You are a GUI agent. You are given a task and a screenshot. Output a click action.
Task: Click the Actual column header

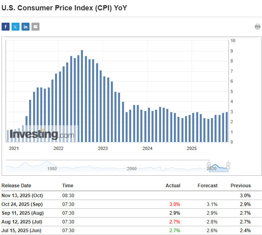[173, 186]
